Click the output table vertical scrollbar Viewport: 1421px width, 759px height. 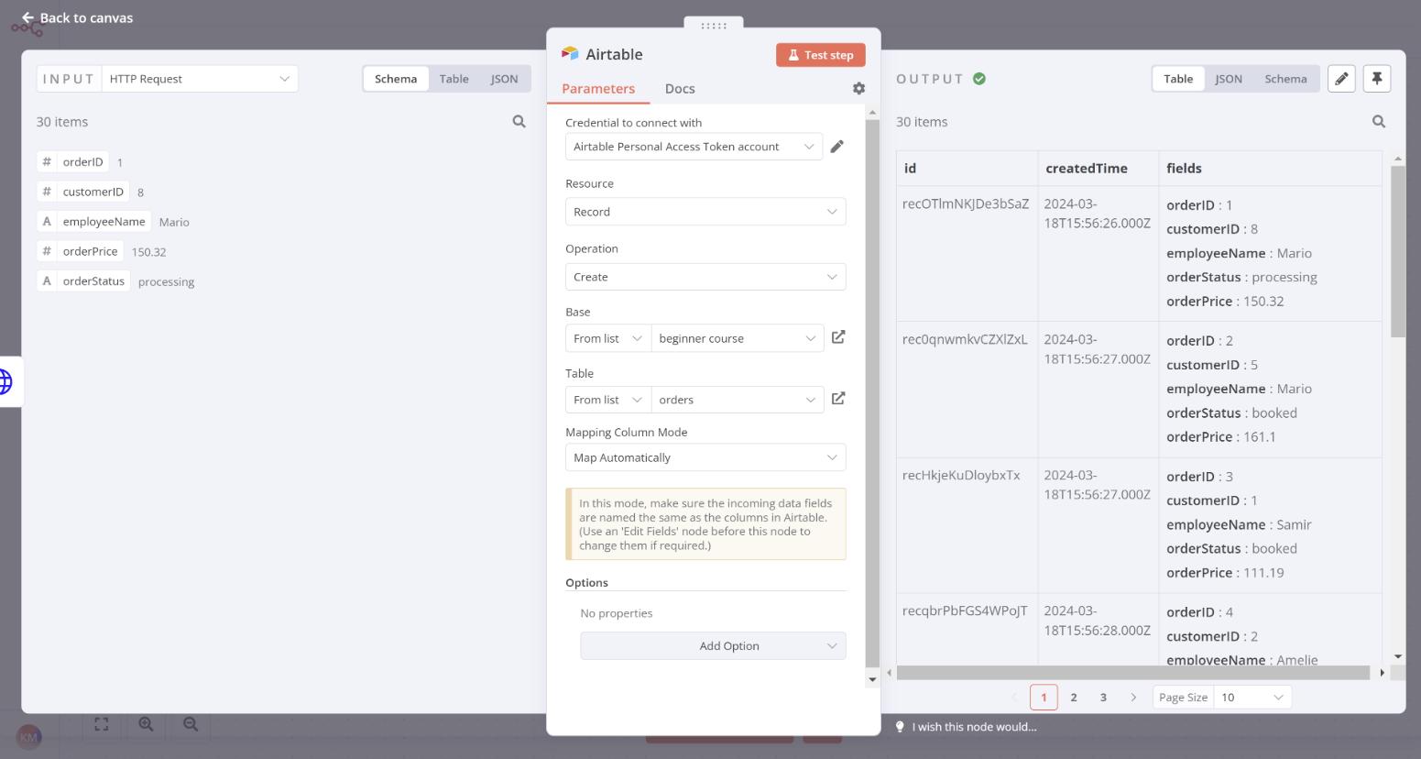[x=1397, y=252]
